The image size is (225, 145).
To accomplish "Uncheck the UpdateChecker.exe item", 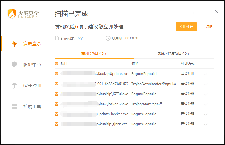I will pos(57,114).
